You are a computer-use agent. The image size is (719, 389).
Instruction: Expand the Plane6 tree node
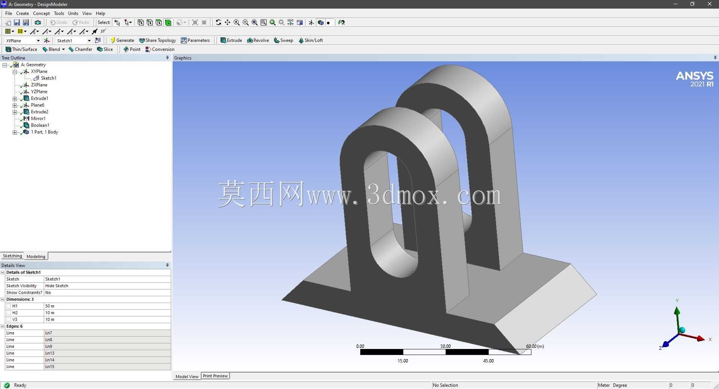pyautogui.click(x=15, y=105)
